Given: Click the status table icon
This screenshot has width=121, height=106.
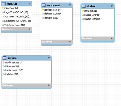Looking at the screenshot, I should point(84,6).
